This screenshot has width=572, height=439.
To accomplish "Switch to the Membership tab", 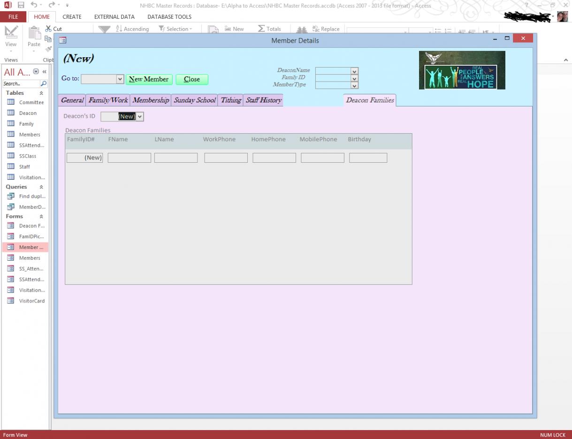I will (151, 100).
